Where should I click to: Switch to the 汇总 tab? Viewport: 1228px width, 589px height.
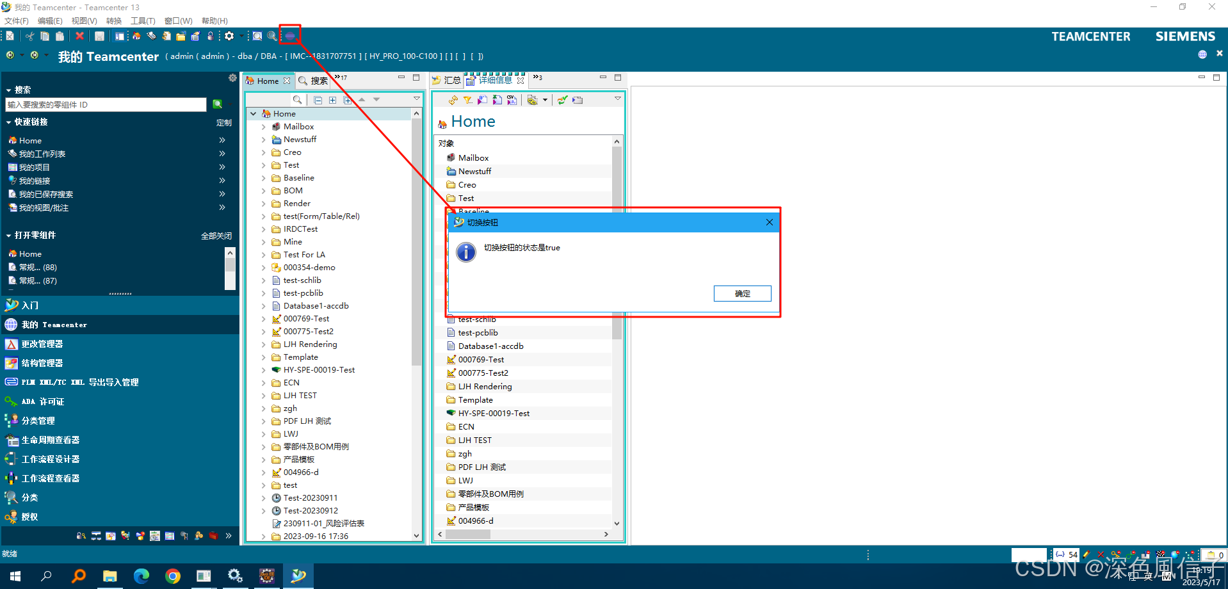[446, 81]
